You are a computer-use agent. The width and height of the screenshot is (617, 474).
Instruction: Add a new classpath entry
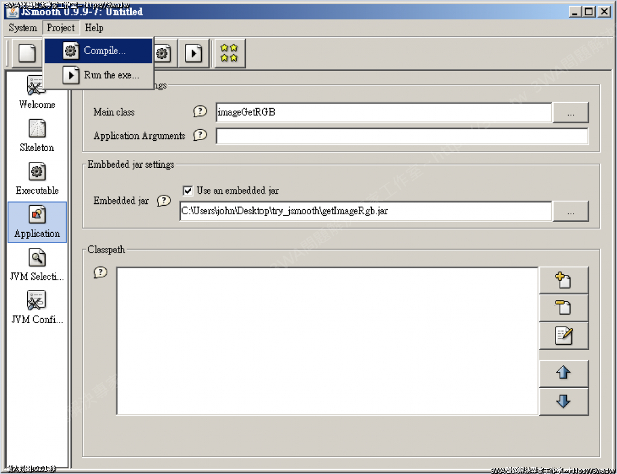(x=563, y=280)
